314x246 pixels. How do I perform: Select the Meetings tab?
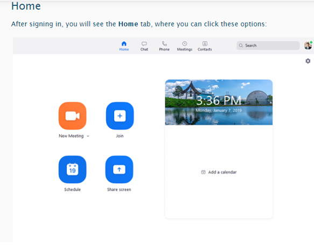185,46
